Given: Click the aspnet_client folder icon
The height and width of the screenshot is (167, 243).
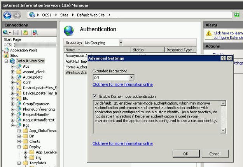Looking at the screenshot, I should pos(19,72).
